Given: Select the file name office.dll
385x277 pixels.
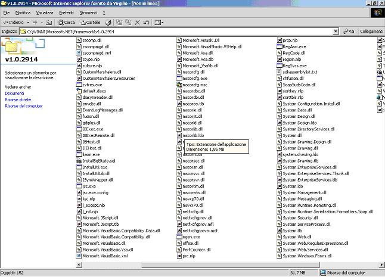Looking at the screenshot, I should coord(190,243).
